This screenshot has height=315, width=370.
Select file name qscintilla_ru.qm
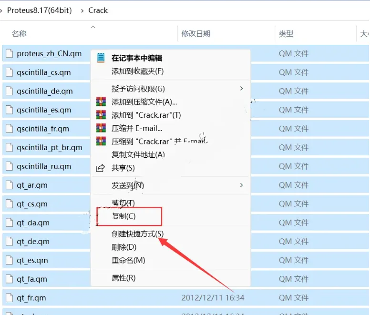(44, 166)
